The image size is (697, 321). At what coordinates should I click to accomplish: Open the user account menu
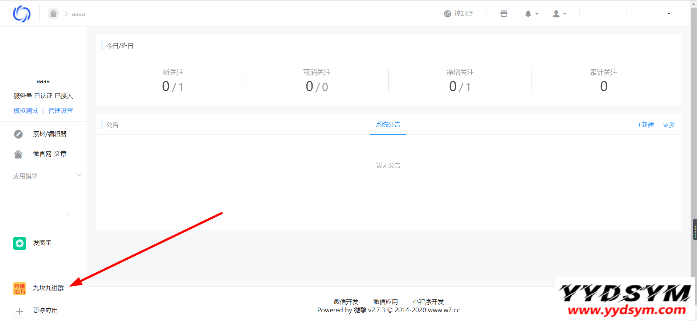559,14
